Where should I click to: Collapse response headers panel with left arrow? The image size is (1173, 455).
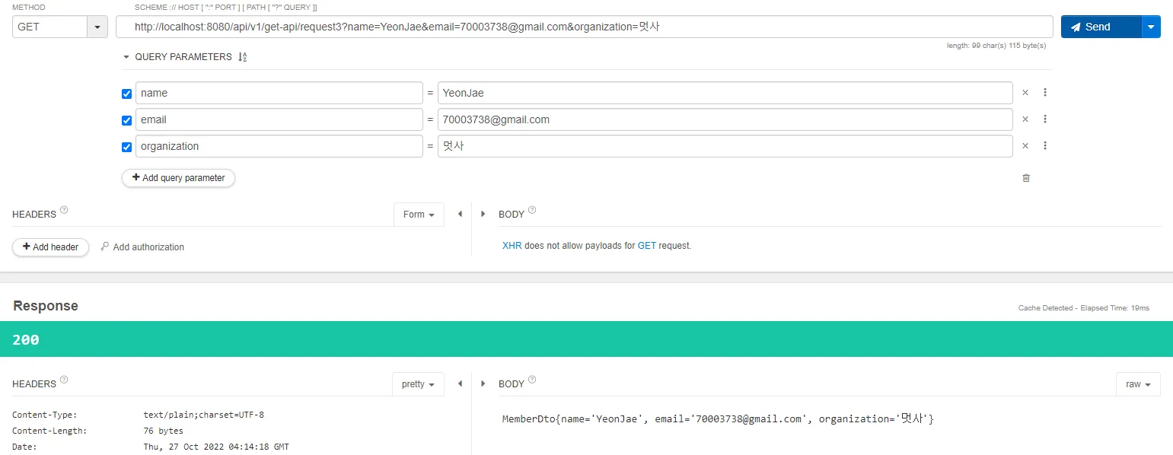coord(460,384)
